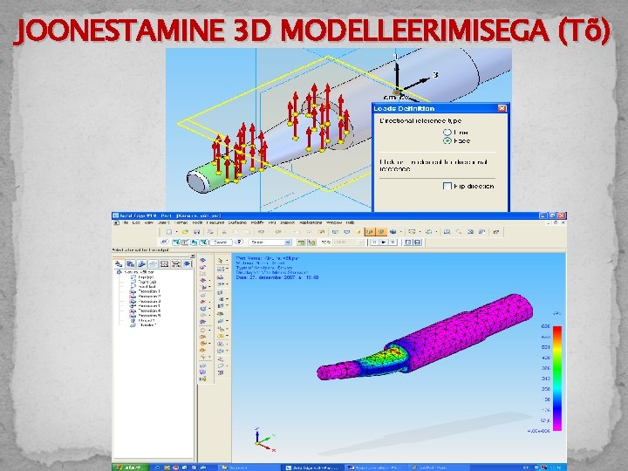The width and height of the screenshot is (628, 471).
Task: Click the help question-mark icon beside Cancel
Action: 239,242
